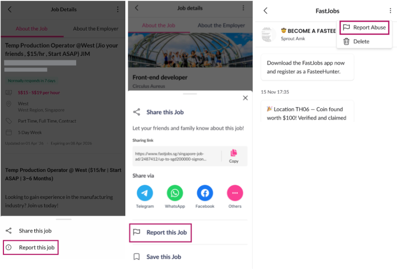Choose Report this job with alert icon
This screenshot has height=271, width=397.
30,247
